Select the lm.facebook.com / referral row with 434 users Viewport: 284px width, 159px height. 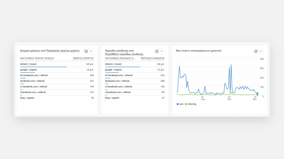click(57, 75)
